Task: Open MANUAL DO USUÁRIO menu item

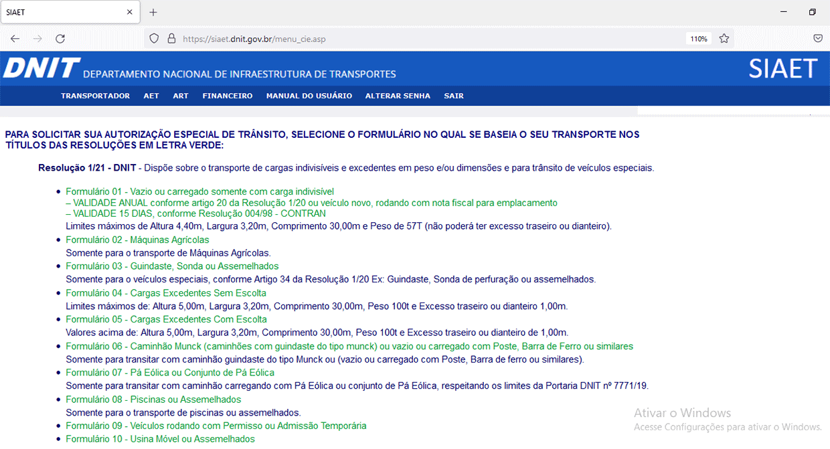Action: (309, 96)
